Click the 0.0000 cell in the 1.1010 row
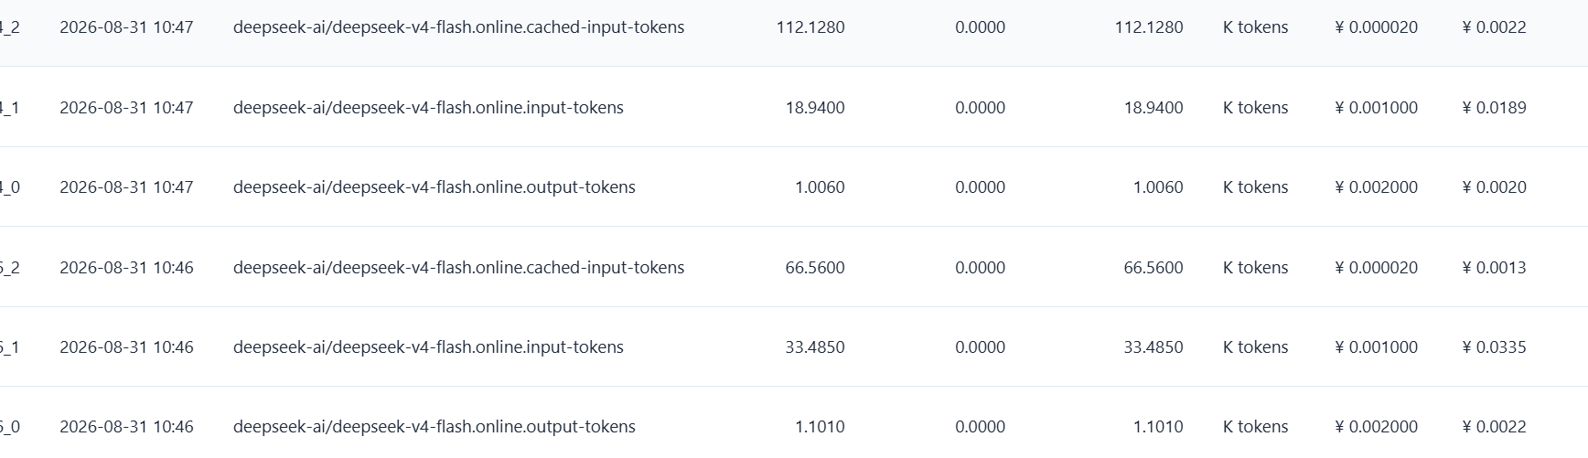 [980, 427]
